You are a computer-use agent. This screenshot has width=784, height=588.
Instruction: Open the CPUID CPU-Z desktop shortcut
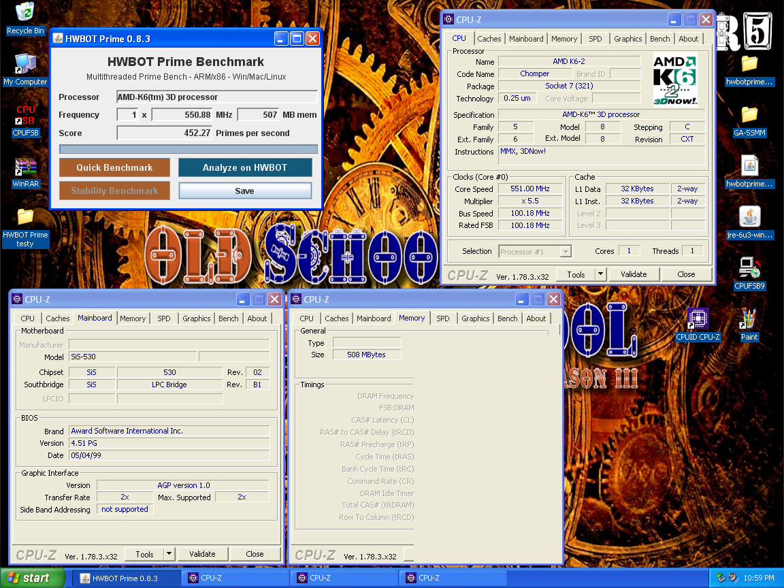[698, 319]
